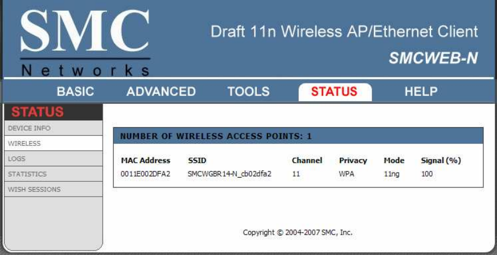The image size is (497, 255).
Task: Click the SSID column header
Action: pos(197,160)
